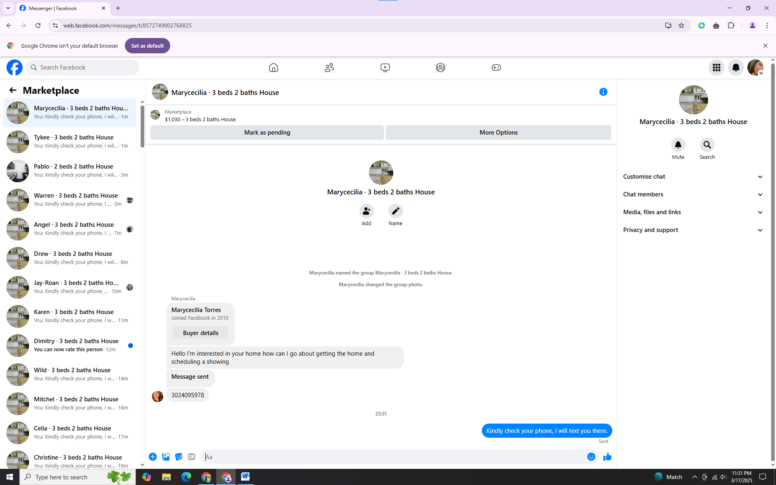The height and width of the screenshot is (485, 776).
Task: Click the group photo thumbnail in the right panel
Action: point(694,100)
